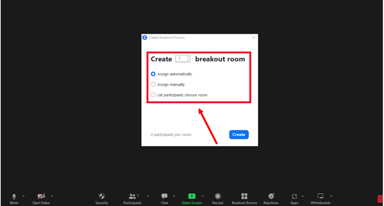This screenshot has height=206, width=384.
Task: Expand the options arrow next to Share Screen
Action: (203, 196)
